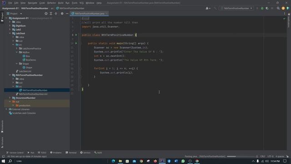
Task: Expand the Lab2 module
Action: (10, 29)
